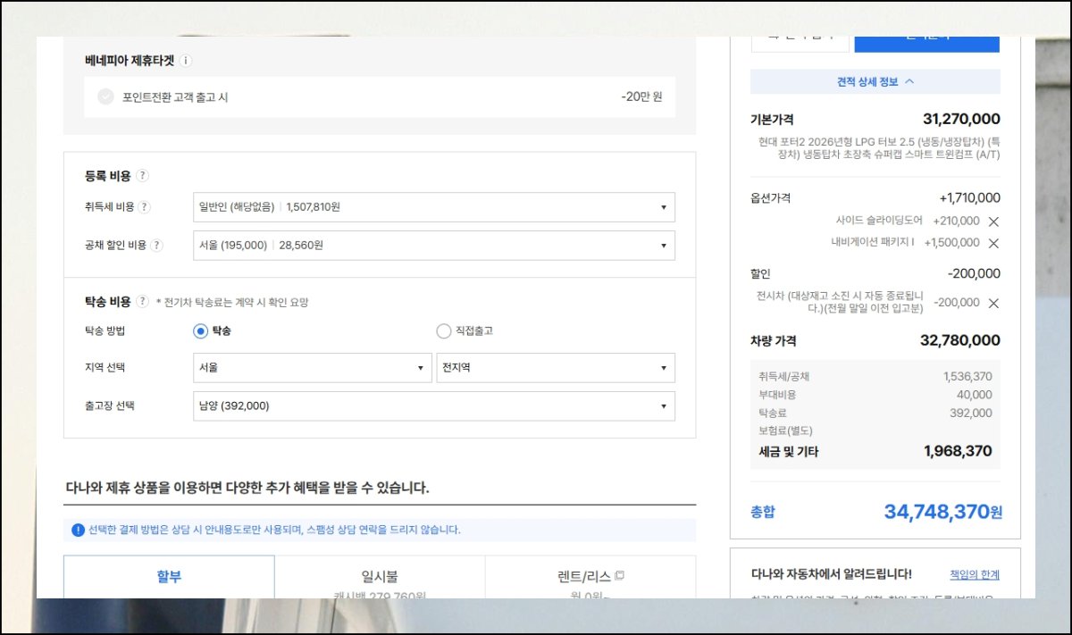The height and width of the screenshot is (635, 1072).
Task: Open 책임의 한계 link
Action: pyautogui.click(x=975, y=575)
